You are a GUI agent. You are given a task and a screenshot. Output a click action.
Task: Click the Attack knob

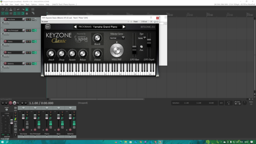click(x=51, y=53)
